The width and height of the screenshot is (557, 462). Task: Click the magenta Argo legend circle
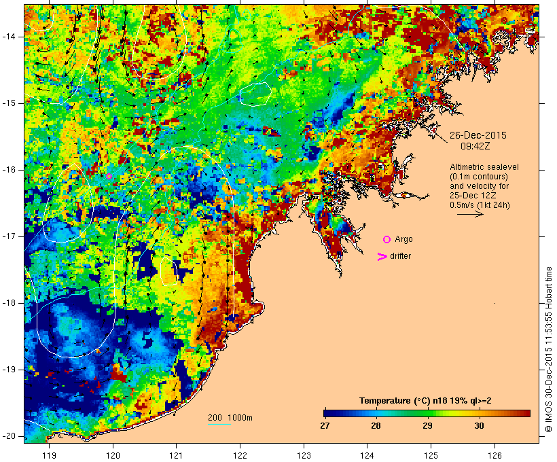[x=387, y=240]
